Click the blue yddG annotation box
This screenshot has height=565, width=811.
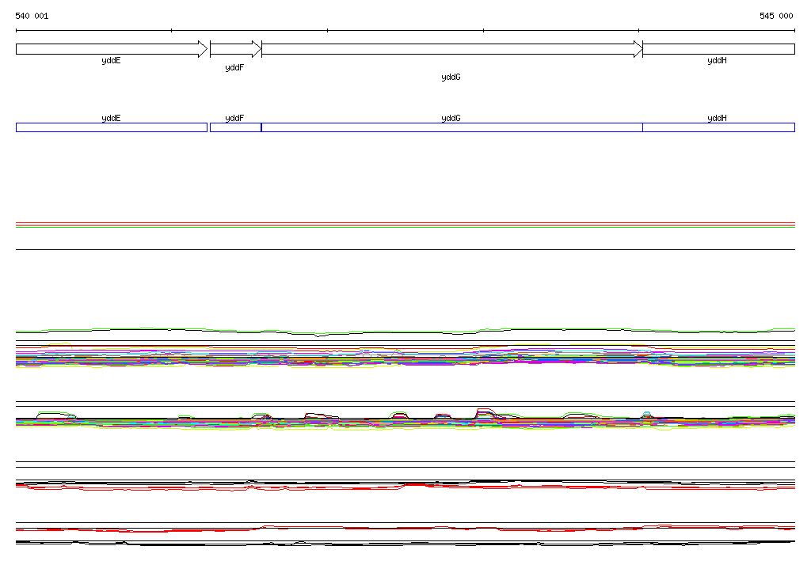click(451, 127)
